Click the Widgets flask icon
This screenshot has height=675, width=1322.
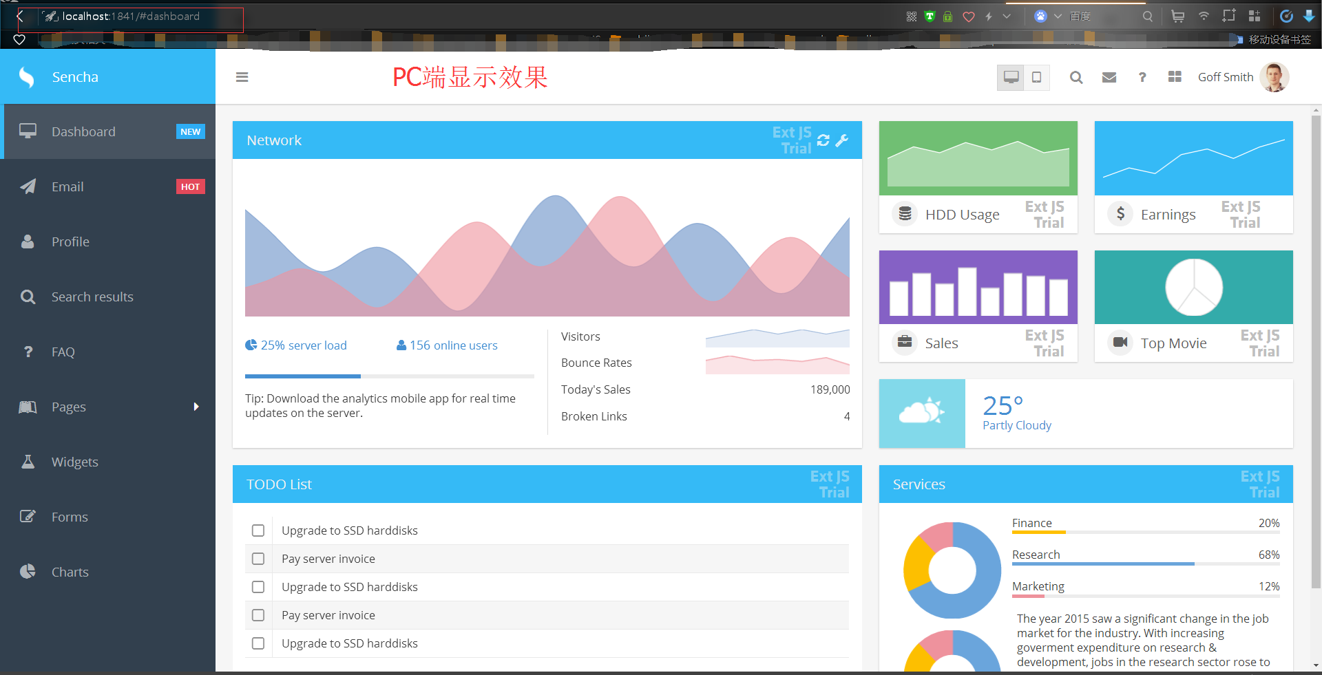pyautogui.click(x=28, y=462)
